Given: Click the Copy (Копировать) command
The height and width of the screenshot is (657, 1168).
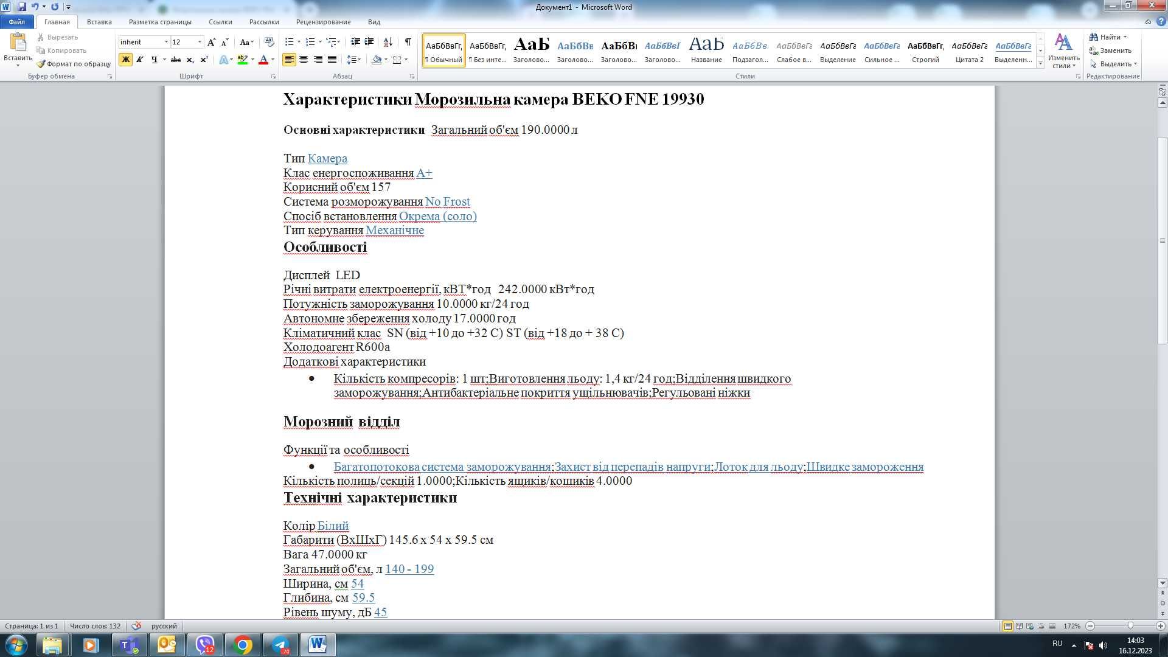Looking at the screenshot, I should (61, 50).
